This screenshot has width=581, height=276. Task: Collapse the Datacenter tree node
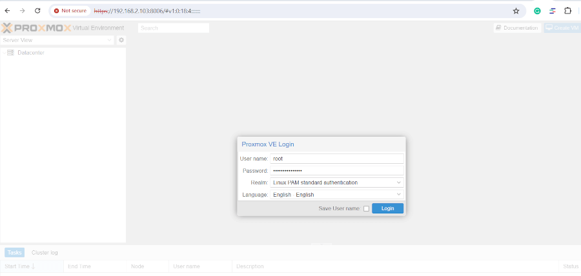(x=4, y=53)
